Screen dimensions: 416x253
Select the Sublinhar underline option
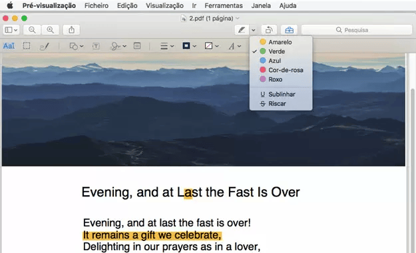tap(281, 95)
